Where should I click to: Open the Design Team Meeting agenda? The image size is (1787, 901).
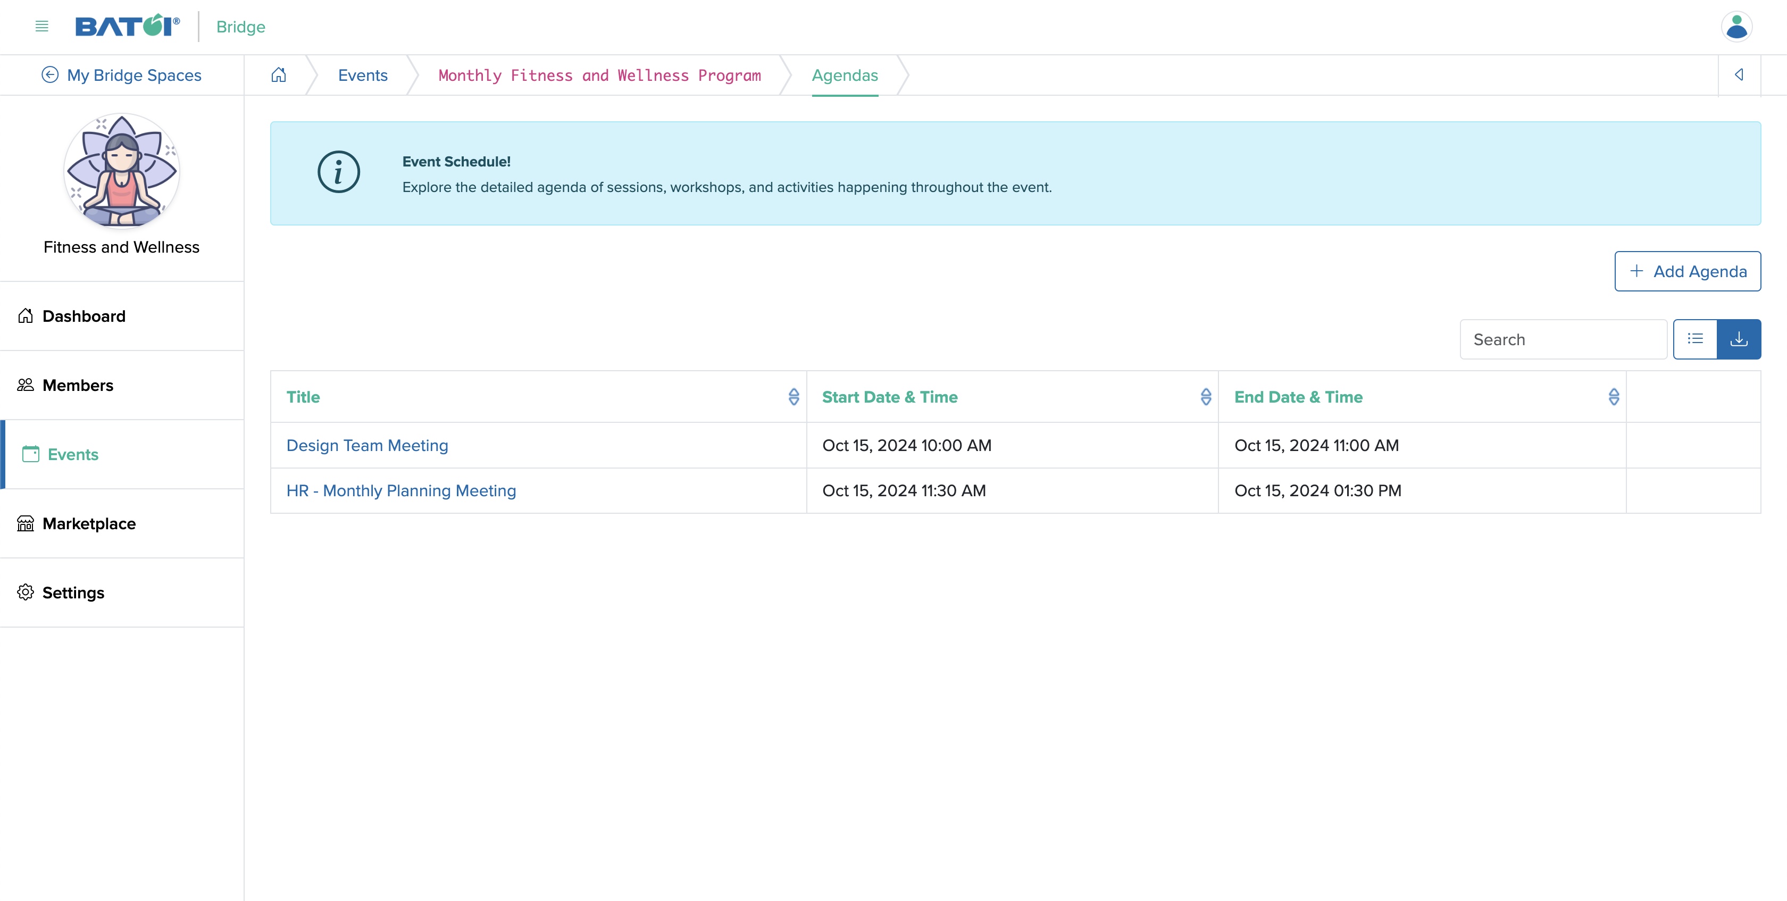click(366, 445)
